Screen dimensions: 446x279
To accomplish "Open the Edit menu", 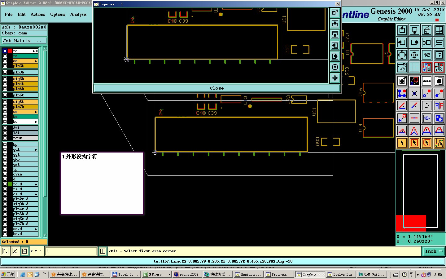I will (x=22, y=14).
